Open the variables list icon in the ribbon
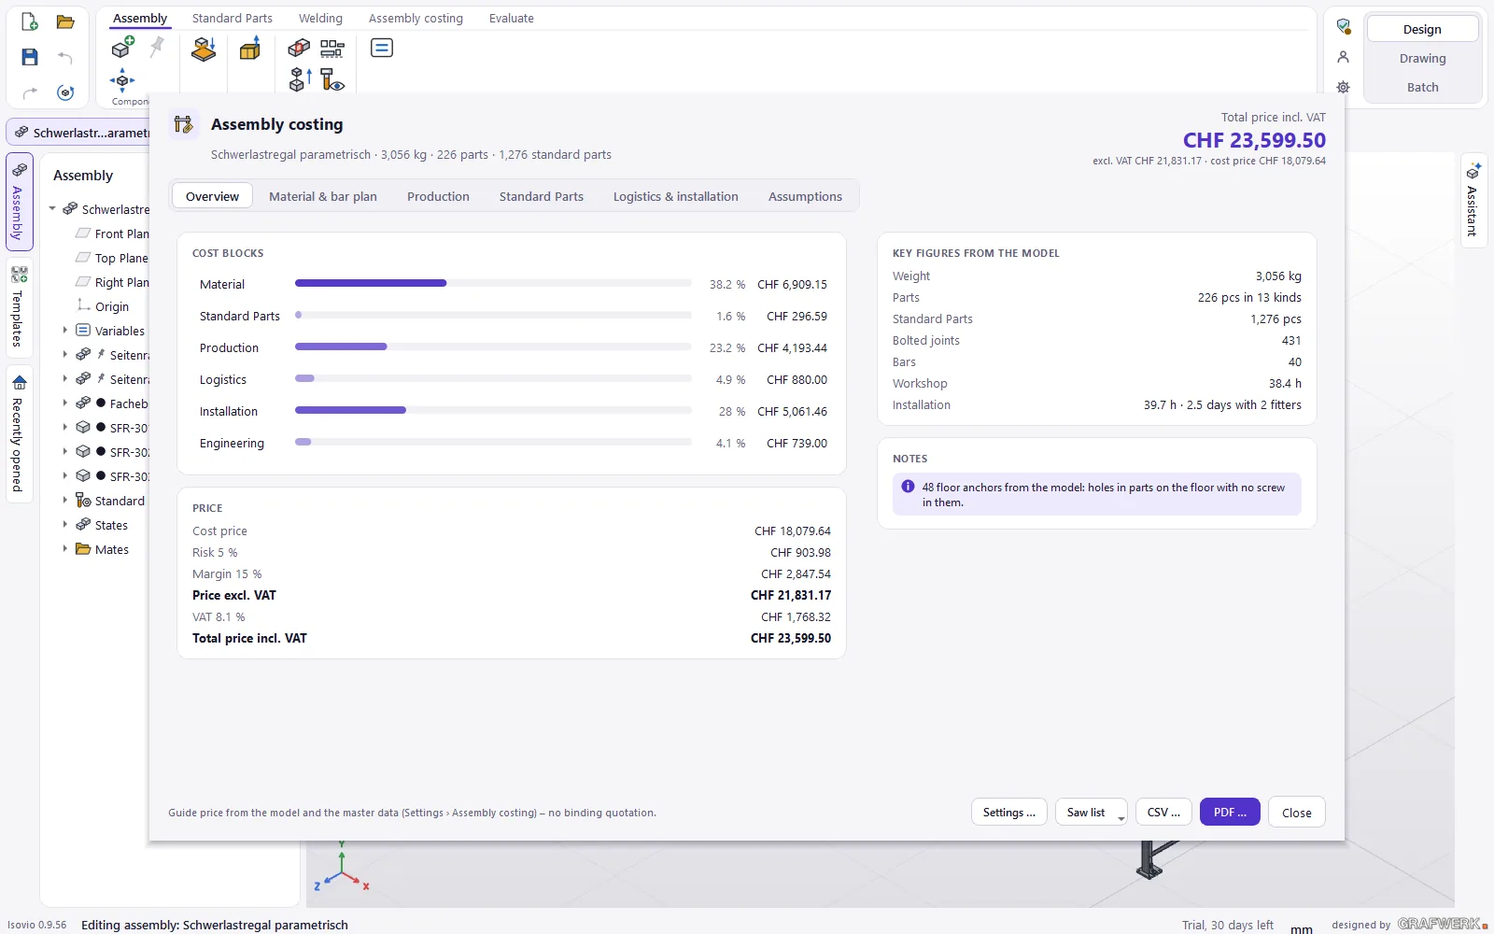Viewport: 1494px width, 934px height. coord(382,48)
